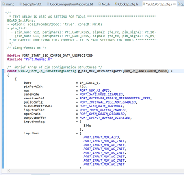Click PORT_SLEW_RATE_CONTROL4 value

tap(102, 106)
